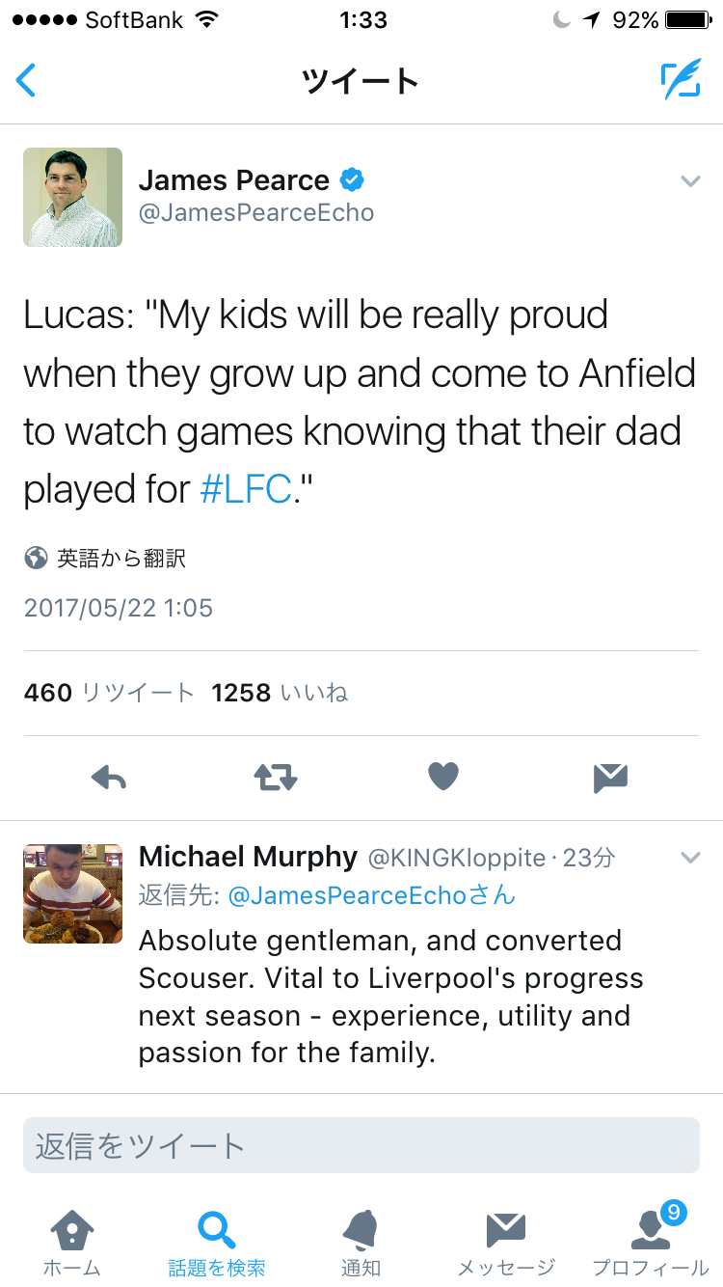Open James Pearce profile photo
Image resolution: width=723 pixels, height=1287 pixels.
[x=73, y=197]
